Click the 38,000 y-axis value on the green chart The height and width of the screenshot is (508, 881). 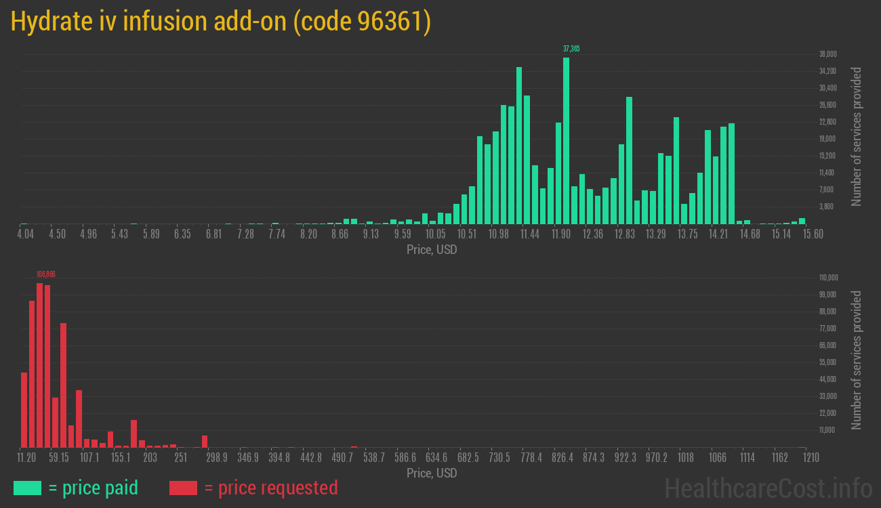point(827,54)
